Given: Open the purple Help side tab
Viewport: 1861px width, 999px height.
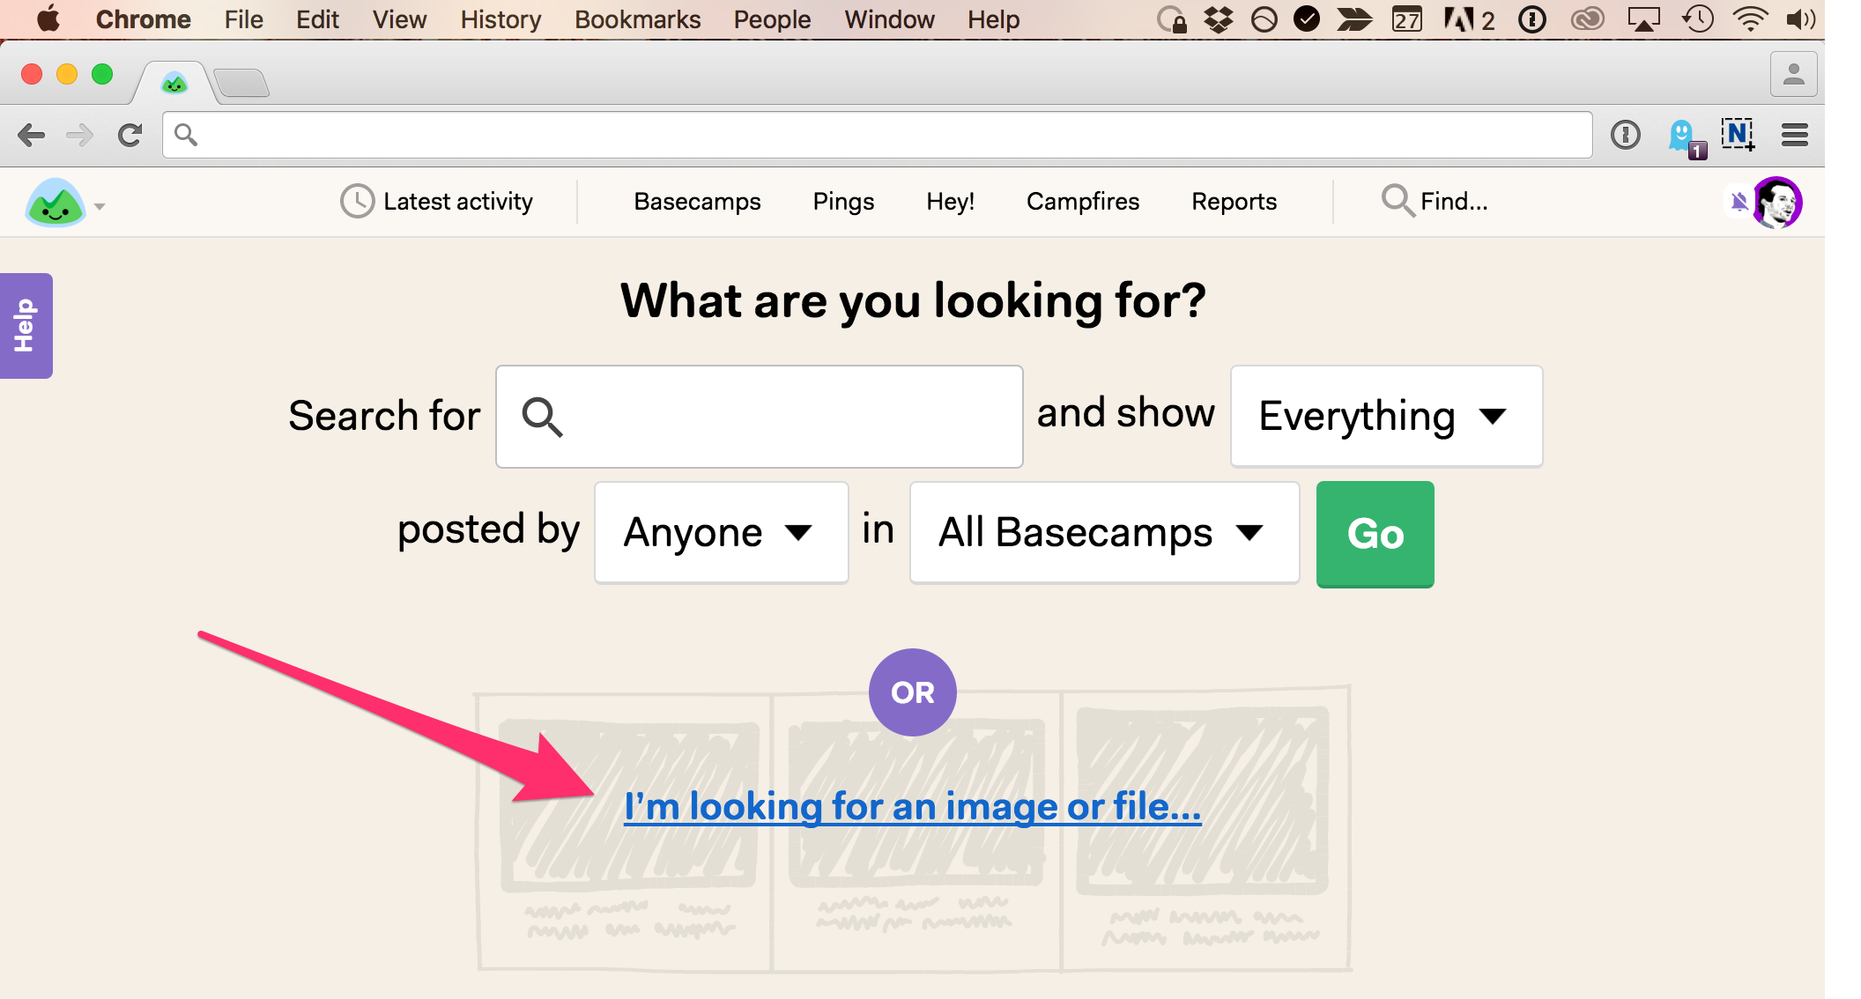Looking at the screenshot, I should (26, 325).
